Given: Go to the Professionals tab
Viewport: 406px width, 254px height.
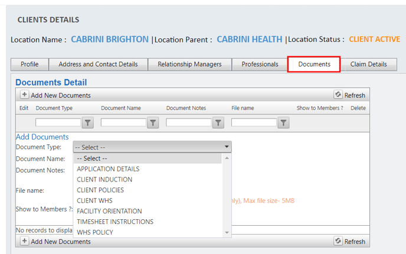Looking at the screenshot, I should 260,64.
